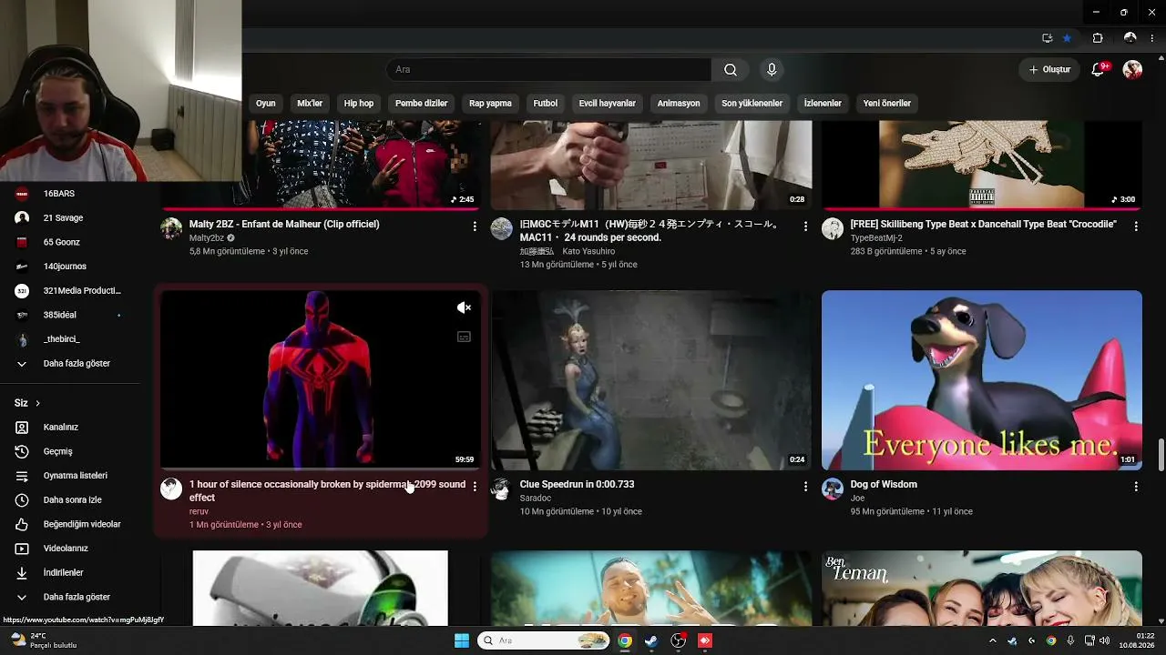Seek in the Spiderman 2099 preview progress bar
The height and width of the screenshot is (655, 1166).
click(321, 469)
